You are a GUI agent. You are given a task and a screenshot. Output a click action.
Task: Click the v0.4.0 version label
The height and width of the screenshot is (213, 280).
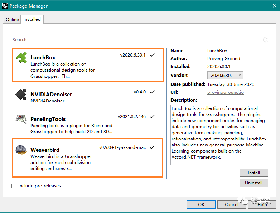coord(140,92)
